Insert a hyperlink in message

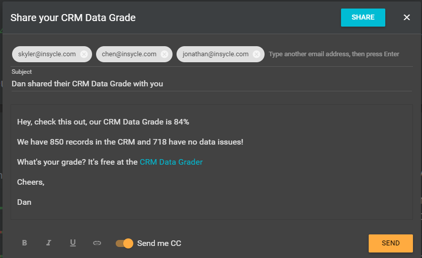coord(97,243)
